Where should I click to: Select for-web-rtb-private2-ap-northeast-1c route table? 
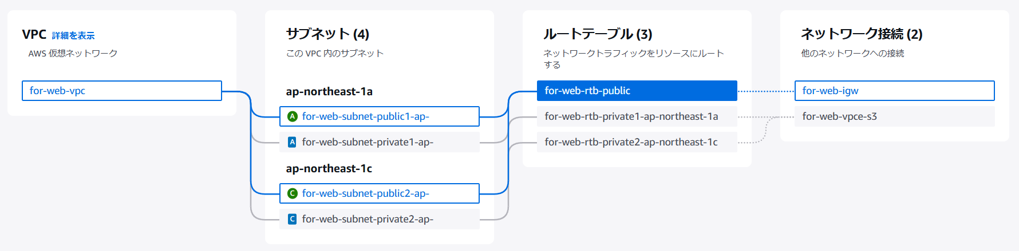(637, 142)
